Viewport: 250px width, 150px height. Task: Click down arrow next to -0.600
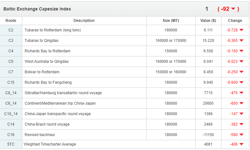(241, 82)
